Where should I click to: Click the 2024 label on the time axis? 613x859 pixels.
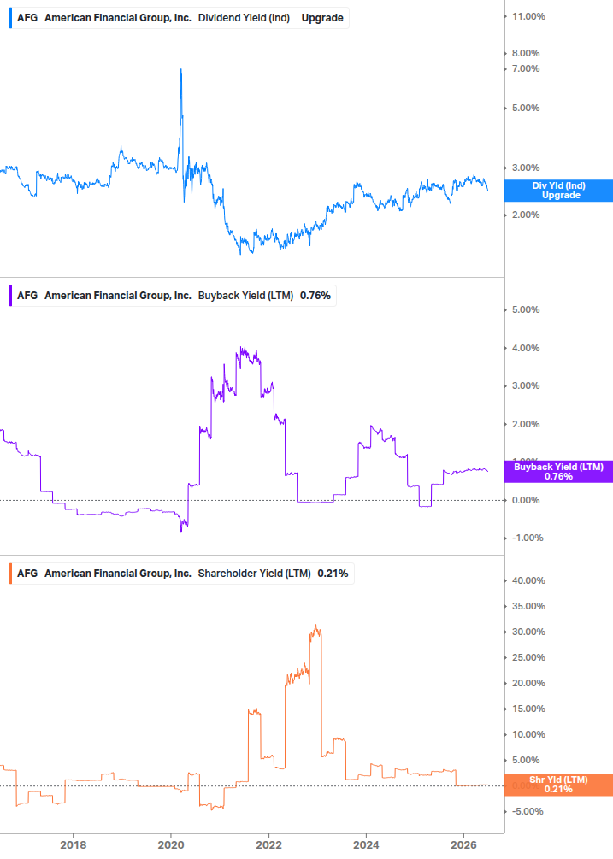click(366, 844)
